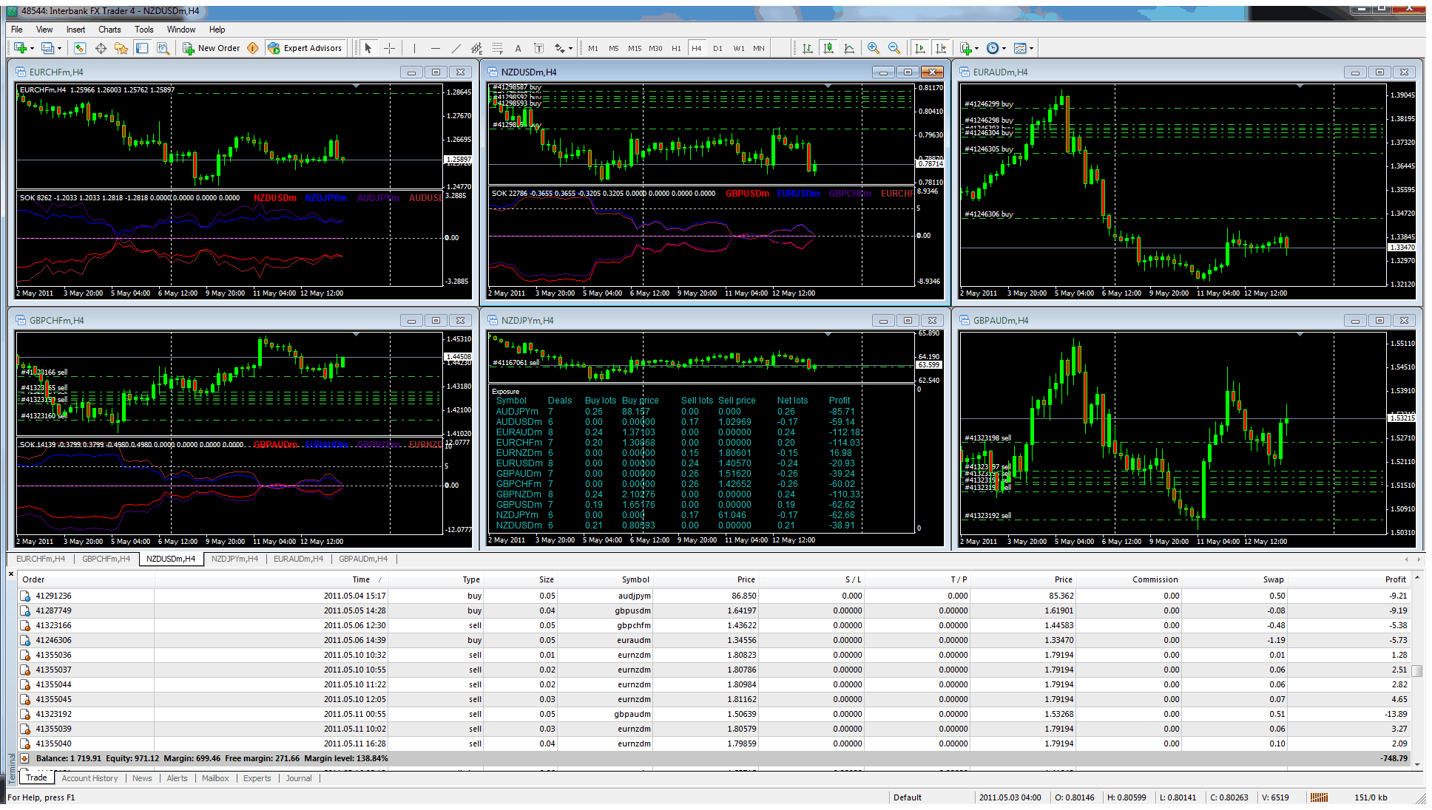Toggle Auto Scroll chart button
Screen dimensions: 1432x810
tap(919, 48)
